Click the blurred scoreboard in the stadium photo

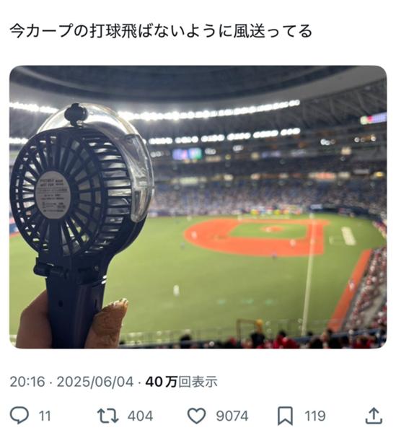pyautogui.click(x=187, y=154)
